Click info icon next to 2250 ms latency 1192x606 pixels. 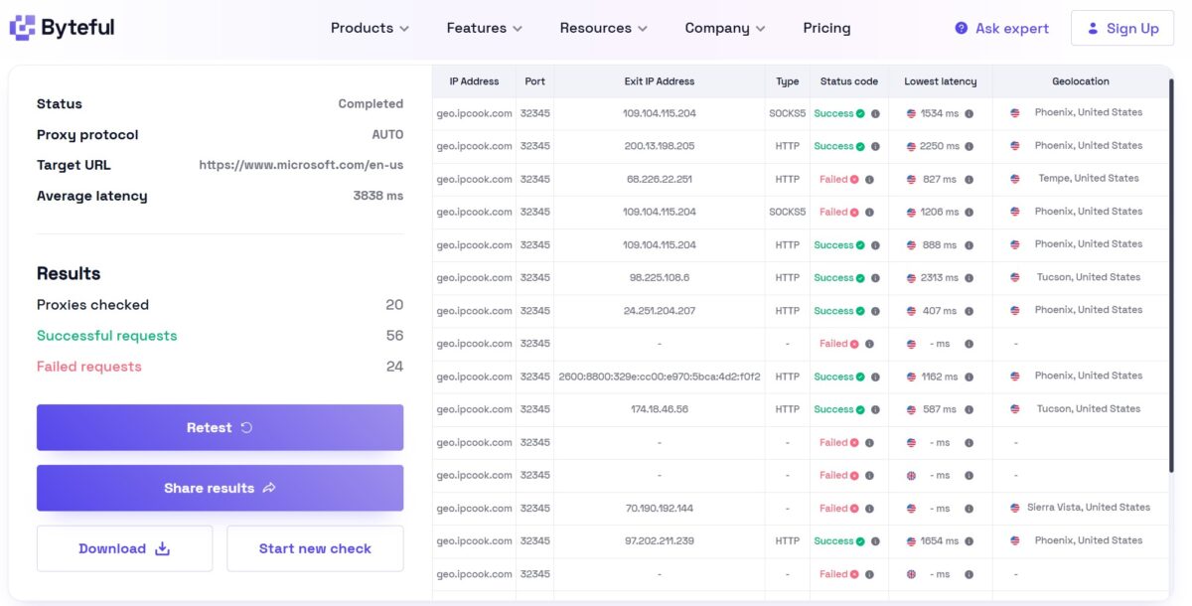(968, 146)
